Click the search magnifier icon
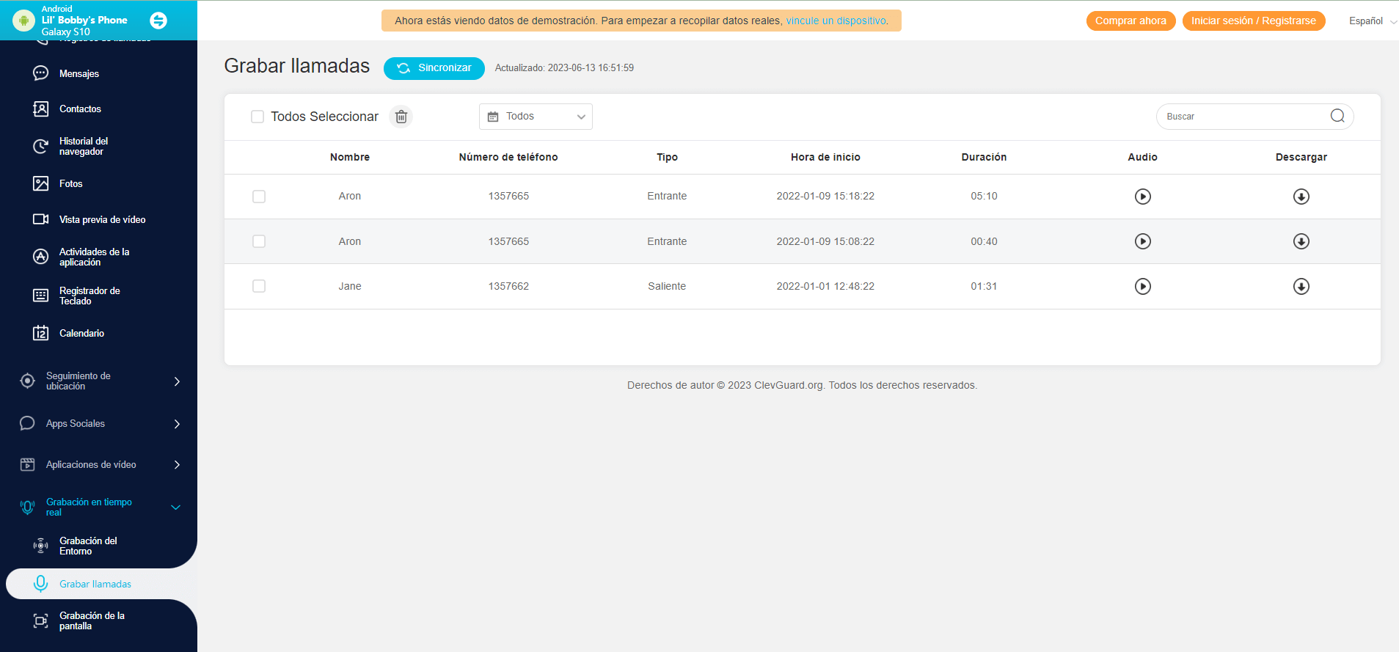Image resolution: width=1399 pixels, height=652 pixels. pos(1337,116)
